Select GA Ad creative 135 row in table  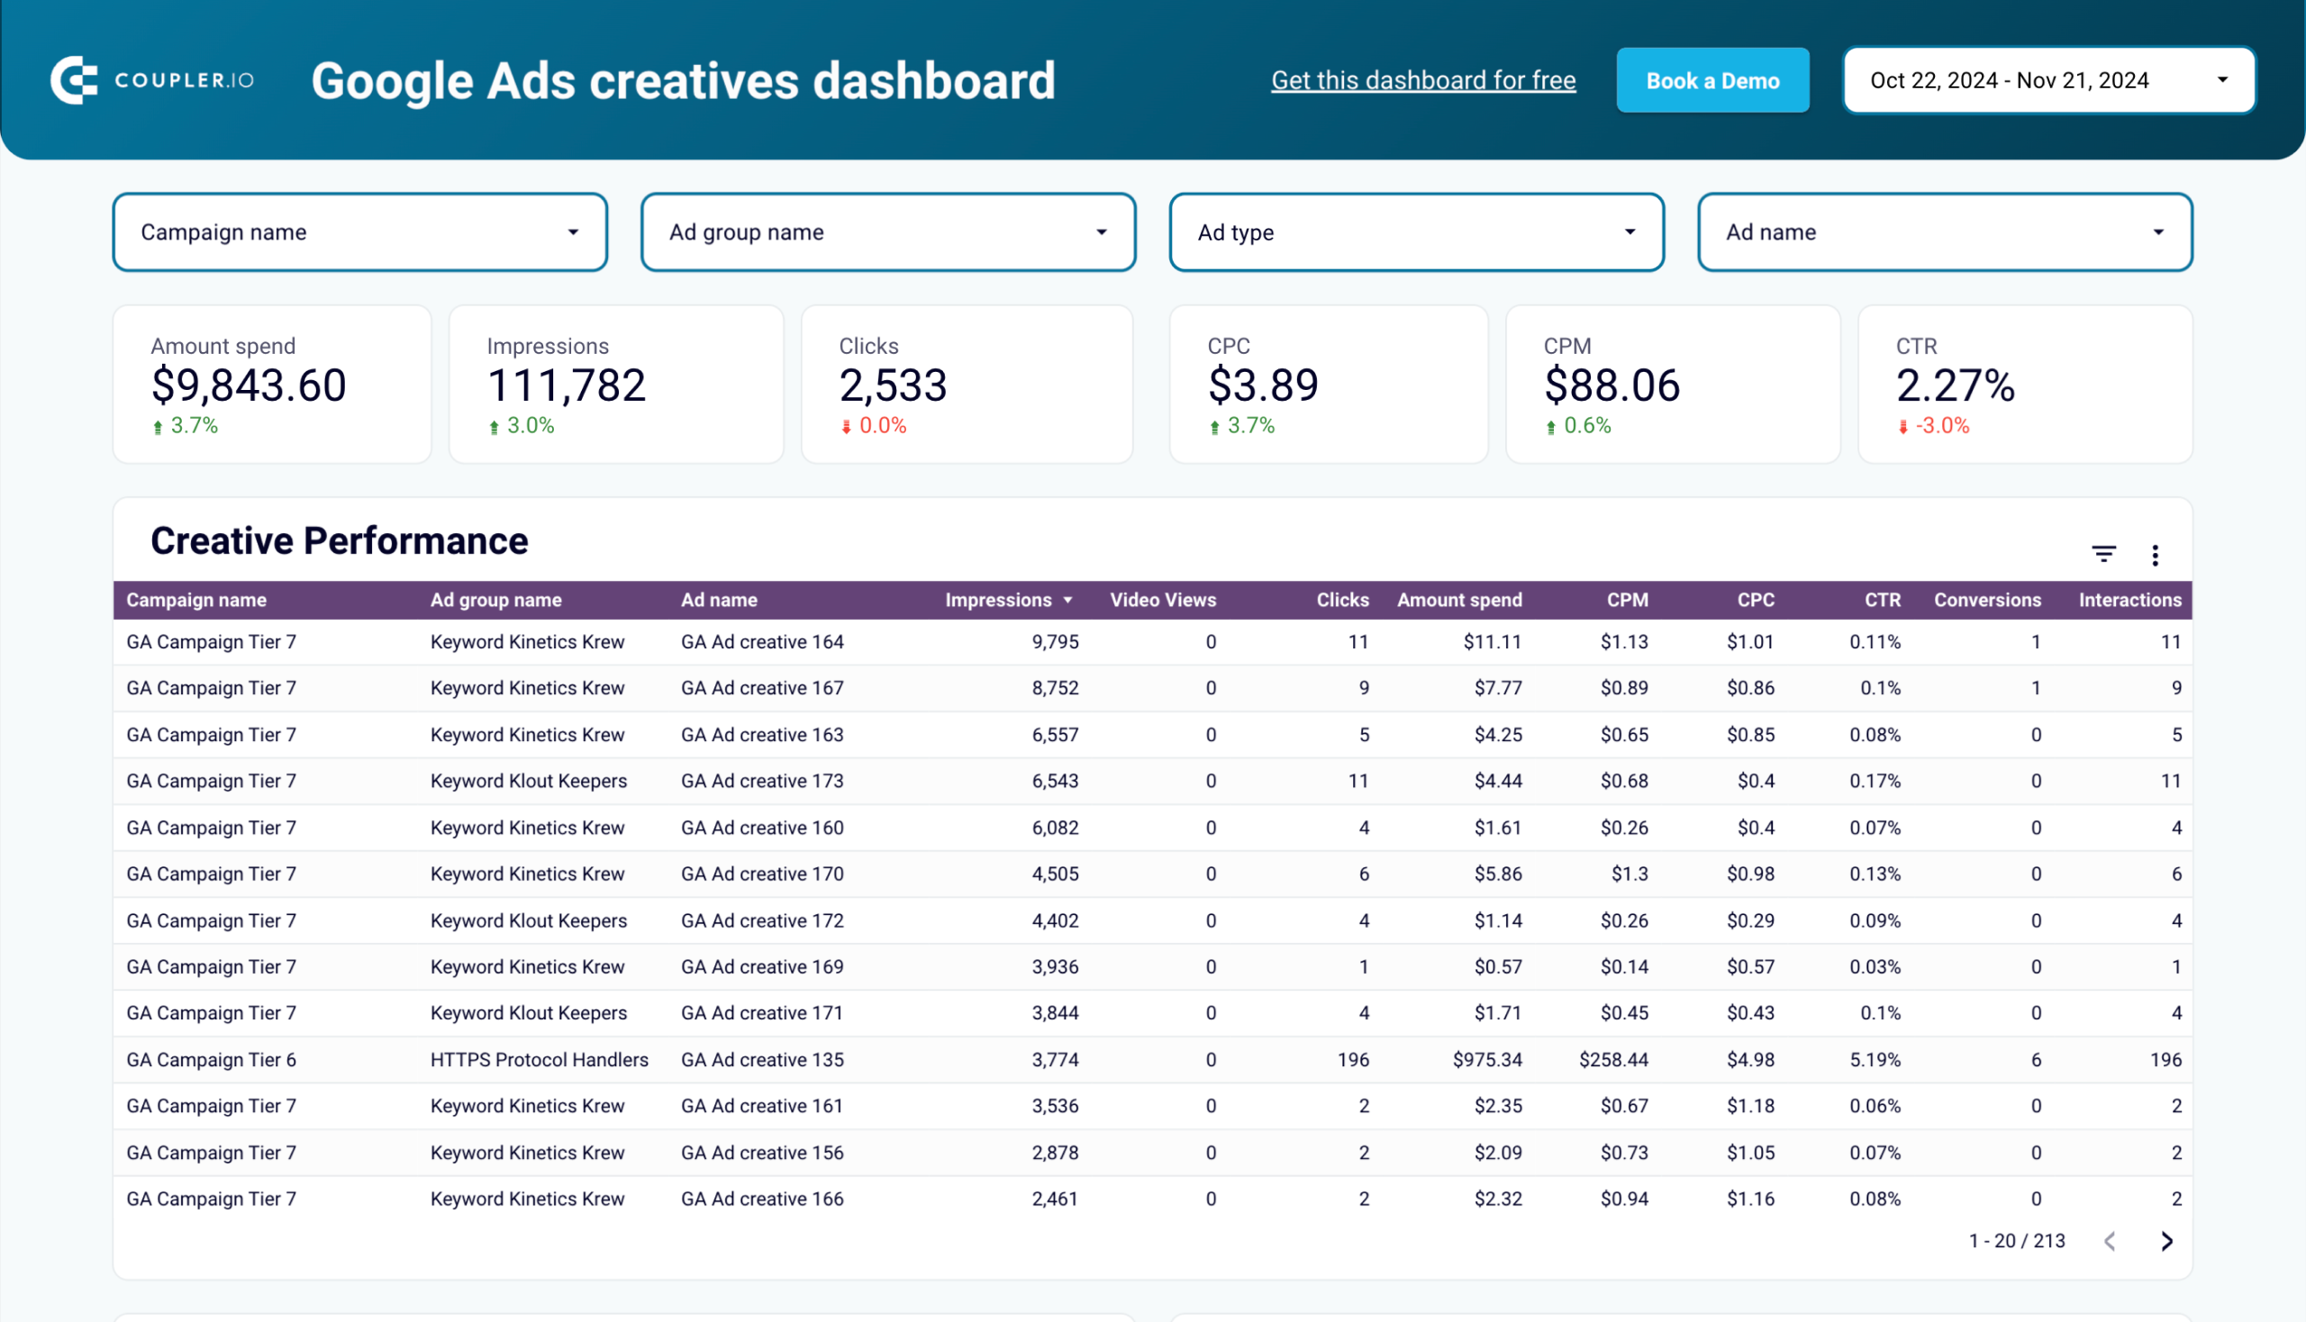pyautogui.click(x=1153, y=1059)
